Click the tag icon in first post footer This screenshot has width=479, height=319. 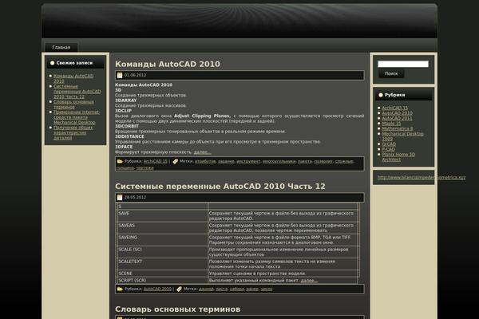point(175,161)
